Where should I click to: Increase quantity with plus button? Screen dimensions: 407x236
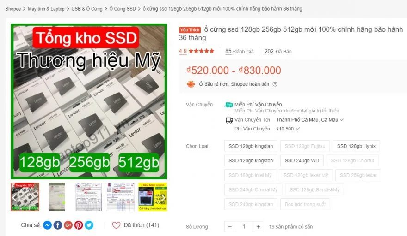coord(258,227)
